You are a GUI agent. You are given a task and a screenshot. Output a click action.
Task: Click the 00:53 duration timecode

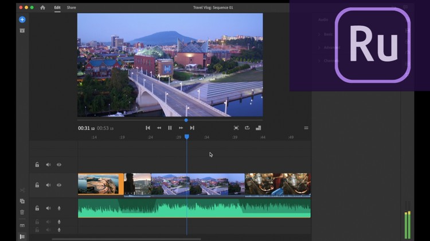click(105, 128)
